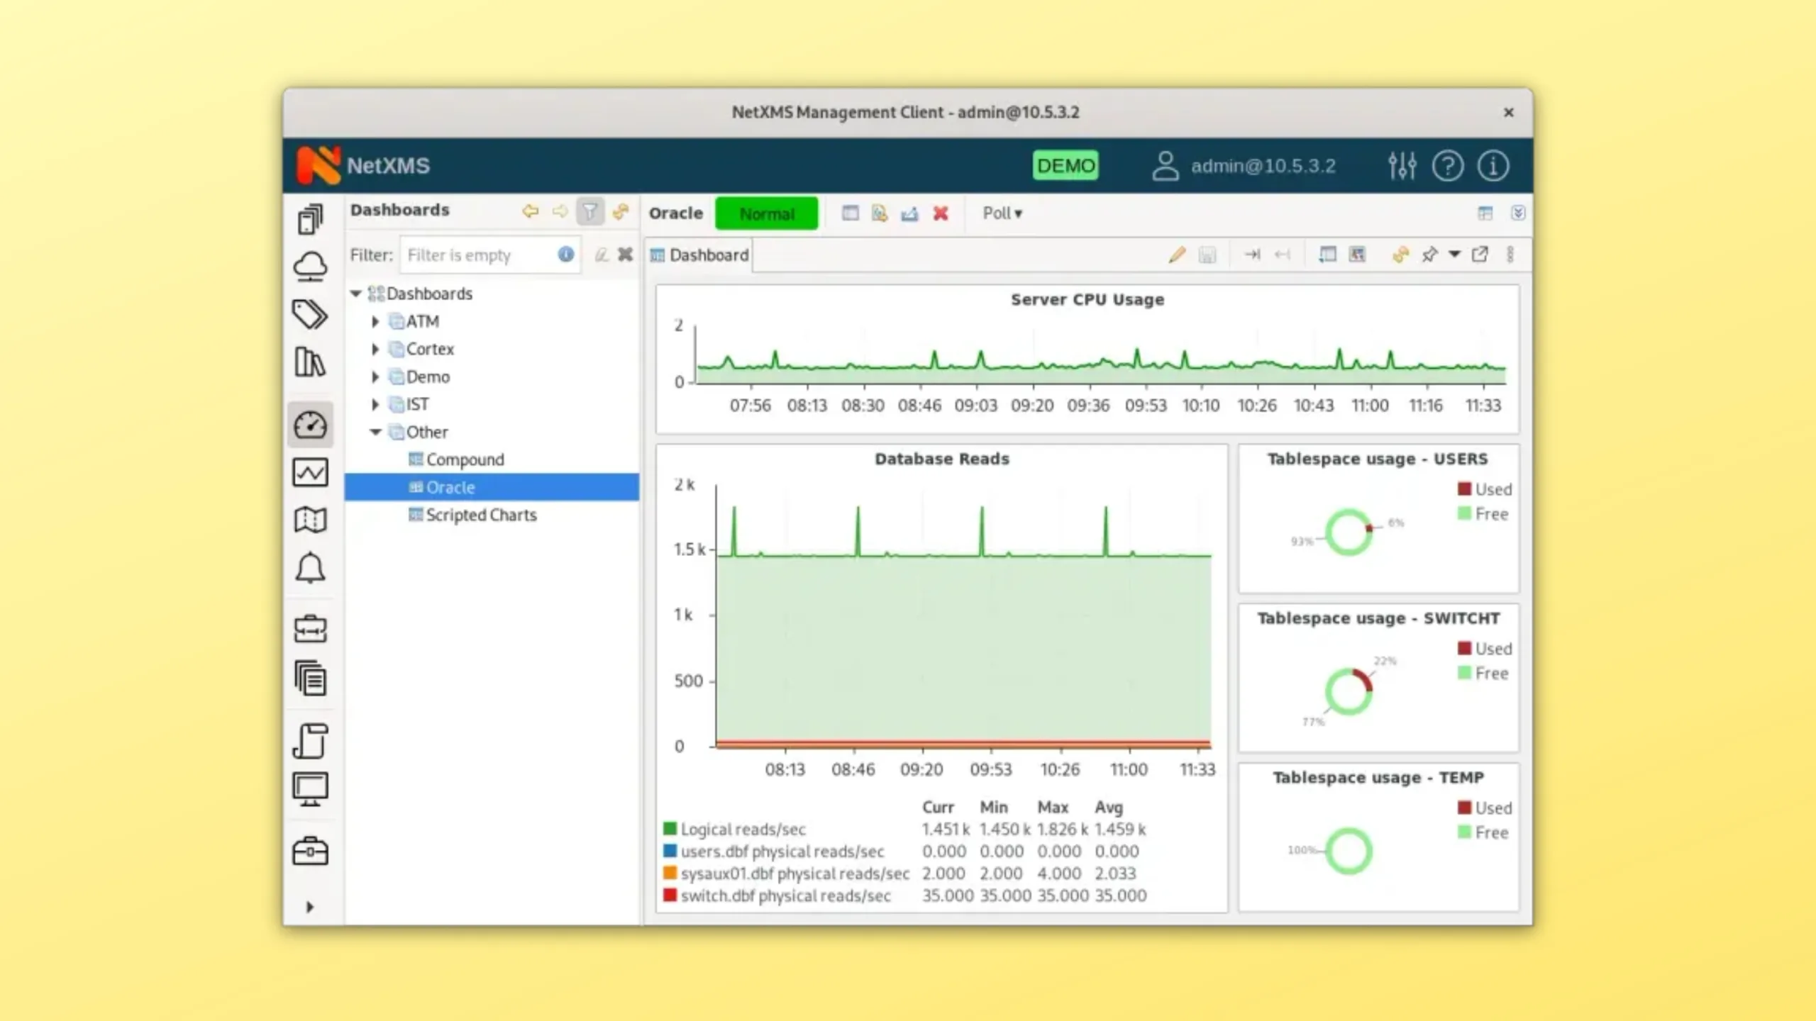
Task: Select the Dashboards gauge perspective icon
Action: (x=310, y=425)
